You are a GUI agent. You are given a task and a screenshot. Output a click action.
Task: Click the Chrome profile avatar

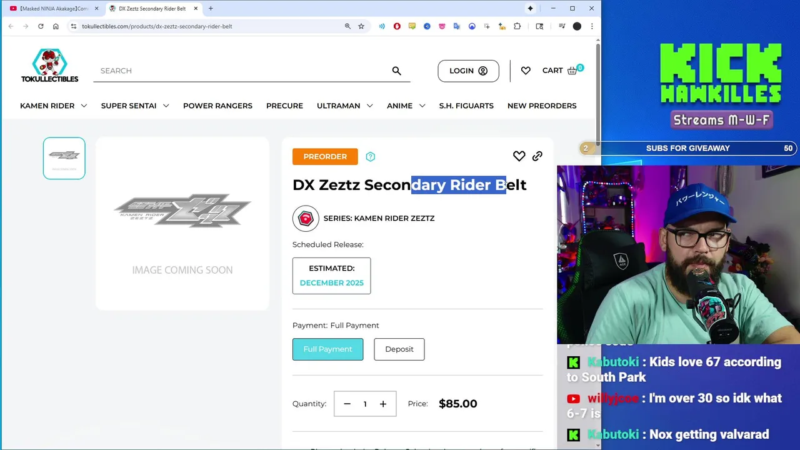click(577, 26)
